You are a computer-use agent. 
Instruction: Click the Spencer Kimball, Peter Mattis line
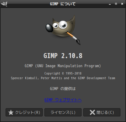click(x=63, y=78)
